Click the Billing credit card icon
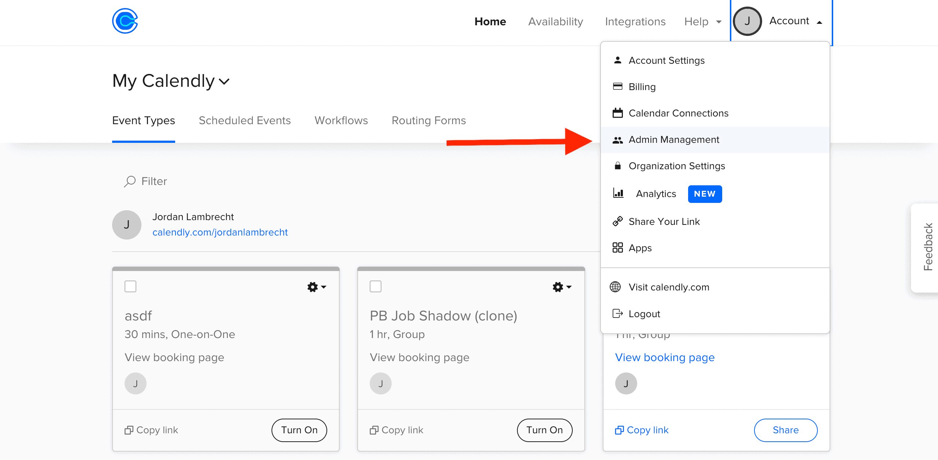Image resolution: width=938 pixels, height=460 pixels. pyautogui.click(x=618, y=86)
